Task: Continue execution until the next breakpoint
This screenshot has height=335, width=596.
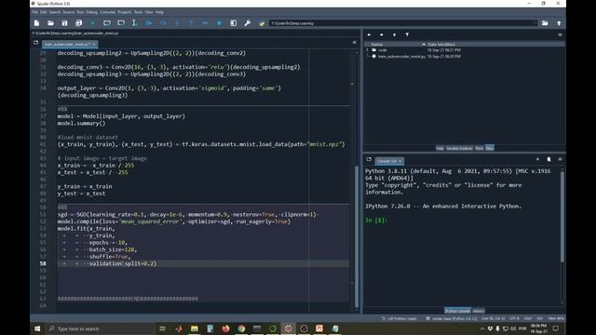Action: 205,23
